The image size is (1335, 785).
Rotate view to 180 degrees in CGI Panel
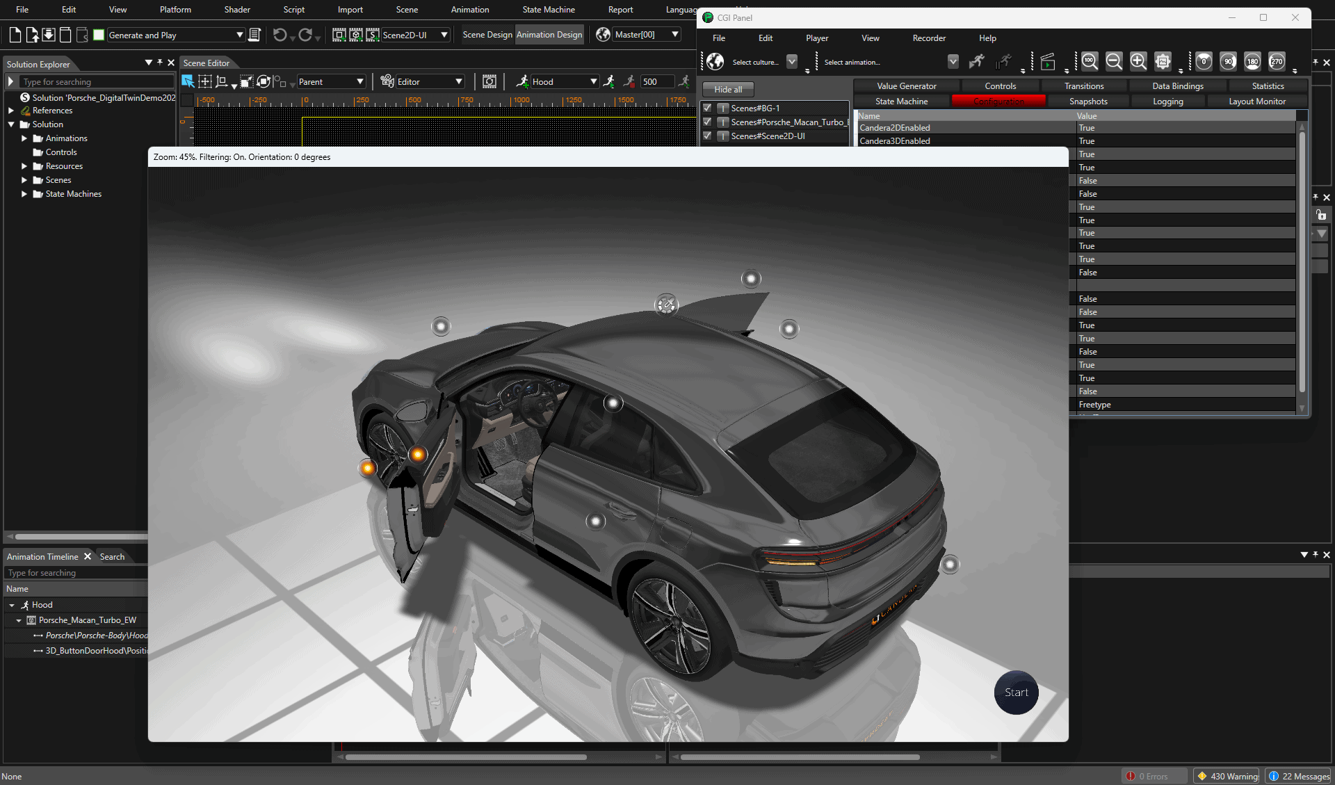click(1253, 62)
